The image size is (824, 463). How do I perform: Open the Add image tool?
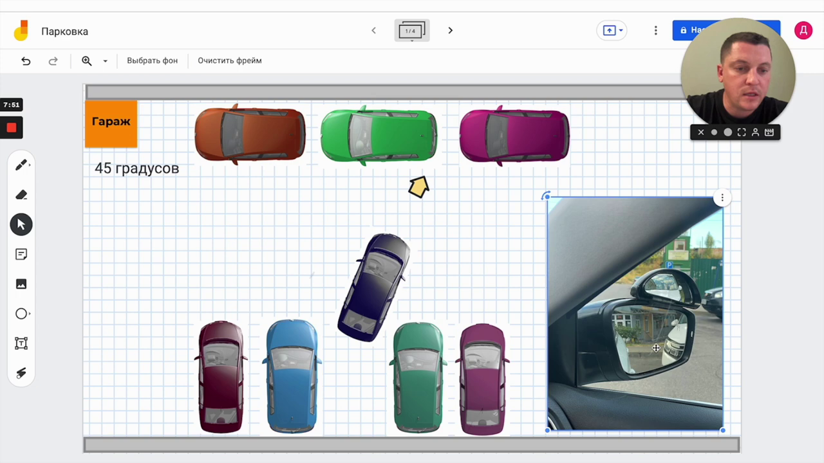21,284
